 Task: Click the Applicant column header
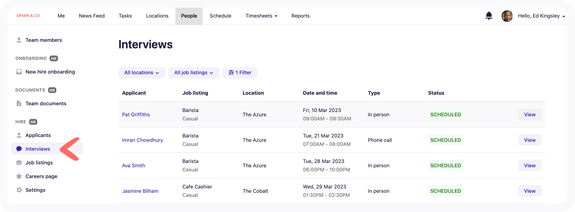click(134, 93)
